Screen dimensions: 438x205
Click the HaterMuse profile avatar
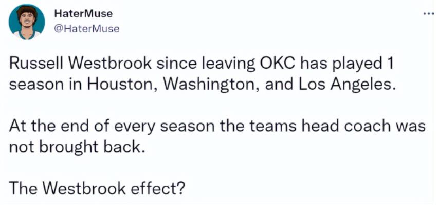coord(27,22)
